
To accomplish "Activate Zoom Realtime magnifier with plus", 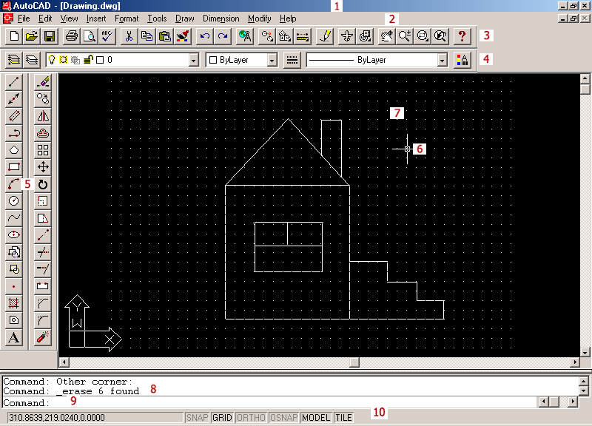I will (x=404, y=36).
